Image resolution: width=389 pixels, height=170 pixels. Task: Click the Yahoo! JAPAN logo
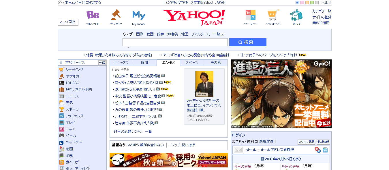[x=194, y=17]
